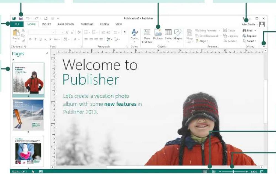Open the Line Spacing dropdown
276x174 pixels.
109,39
